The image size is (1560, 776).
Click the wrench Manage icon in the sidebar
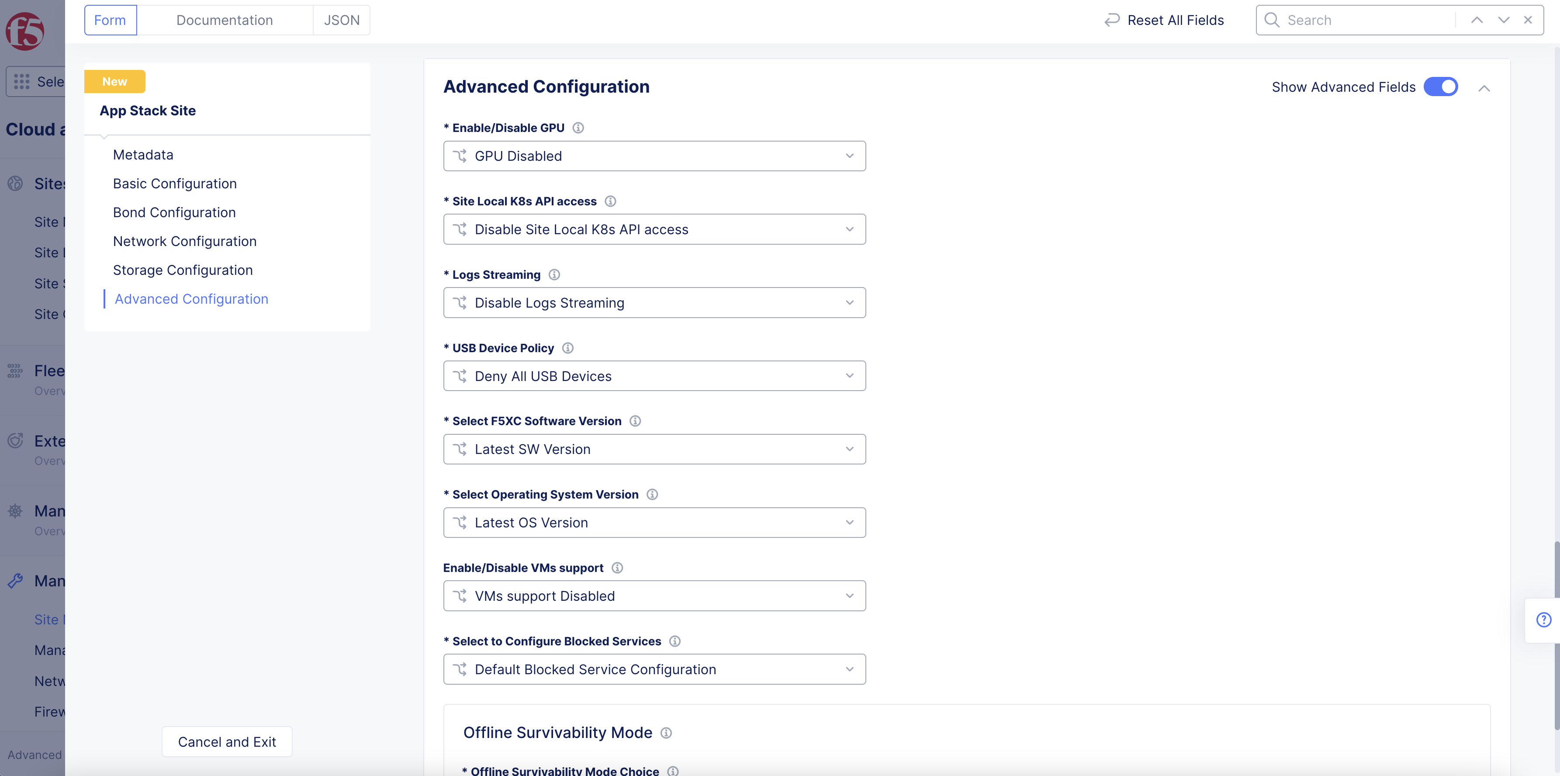pyautogui.click(x=15, y=580)
